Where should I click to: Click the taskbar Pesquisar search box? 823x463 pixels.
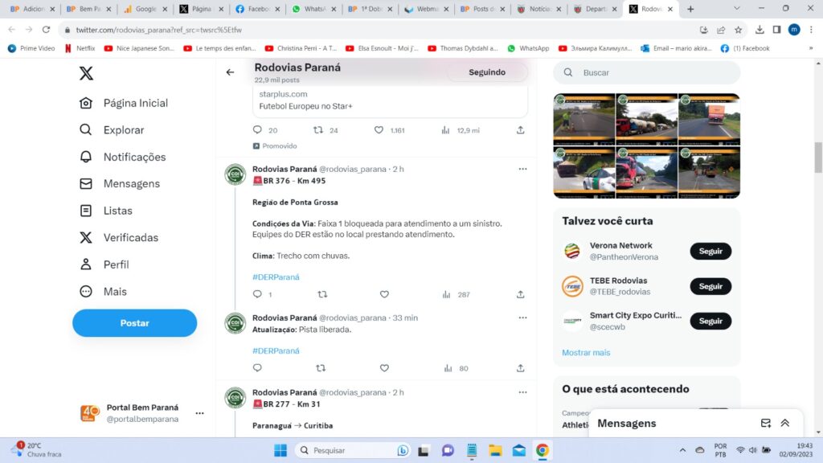353,450
